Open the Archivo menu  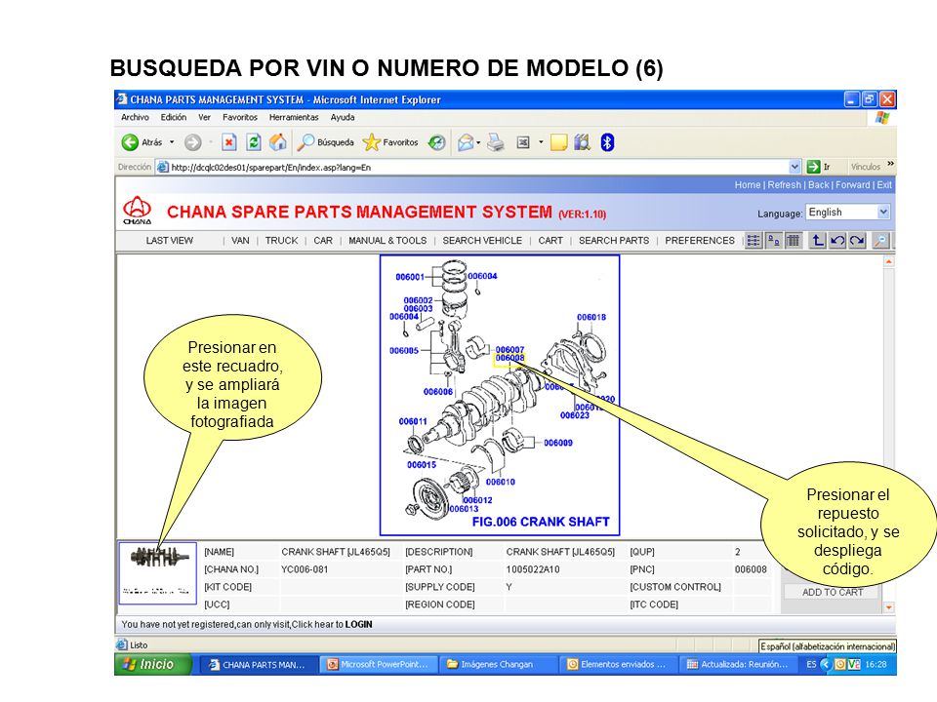click(x=135, y=118)
